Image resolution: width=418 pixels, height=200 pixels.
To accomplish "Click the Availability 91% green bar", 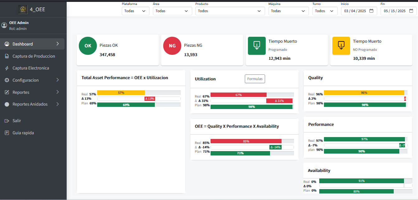I will click(362, 181).
